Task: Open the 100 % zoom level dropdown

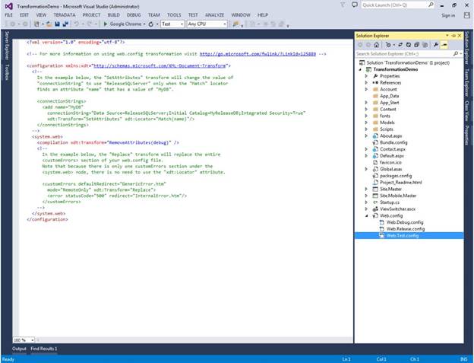Action: click(x=25, y=340)
